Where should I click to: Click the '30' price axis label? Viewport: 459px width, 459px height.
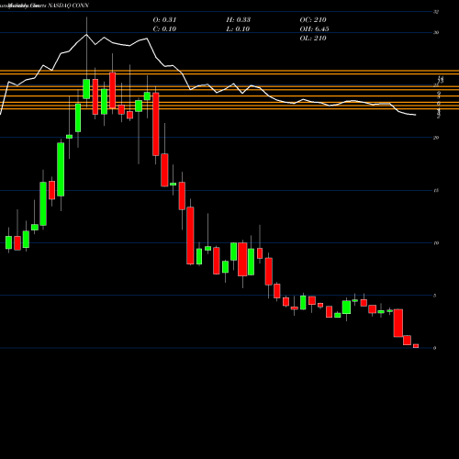pyautogui.click(x=436, y=32)
